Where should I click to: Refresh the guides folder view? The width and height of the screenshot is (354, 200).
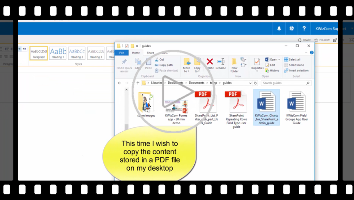(x=255, y=83)
